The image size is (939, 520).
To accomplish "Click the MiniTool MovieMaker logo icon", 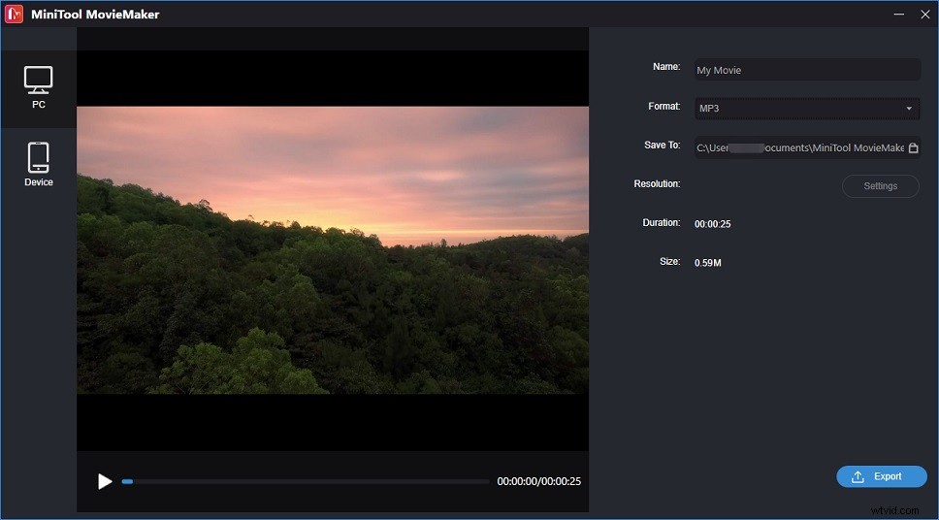I will tap(14, 14).
